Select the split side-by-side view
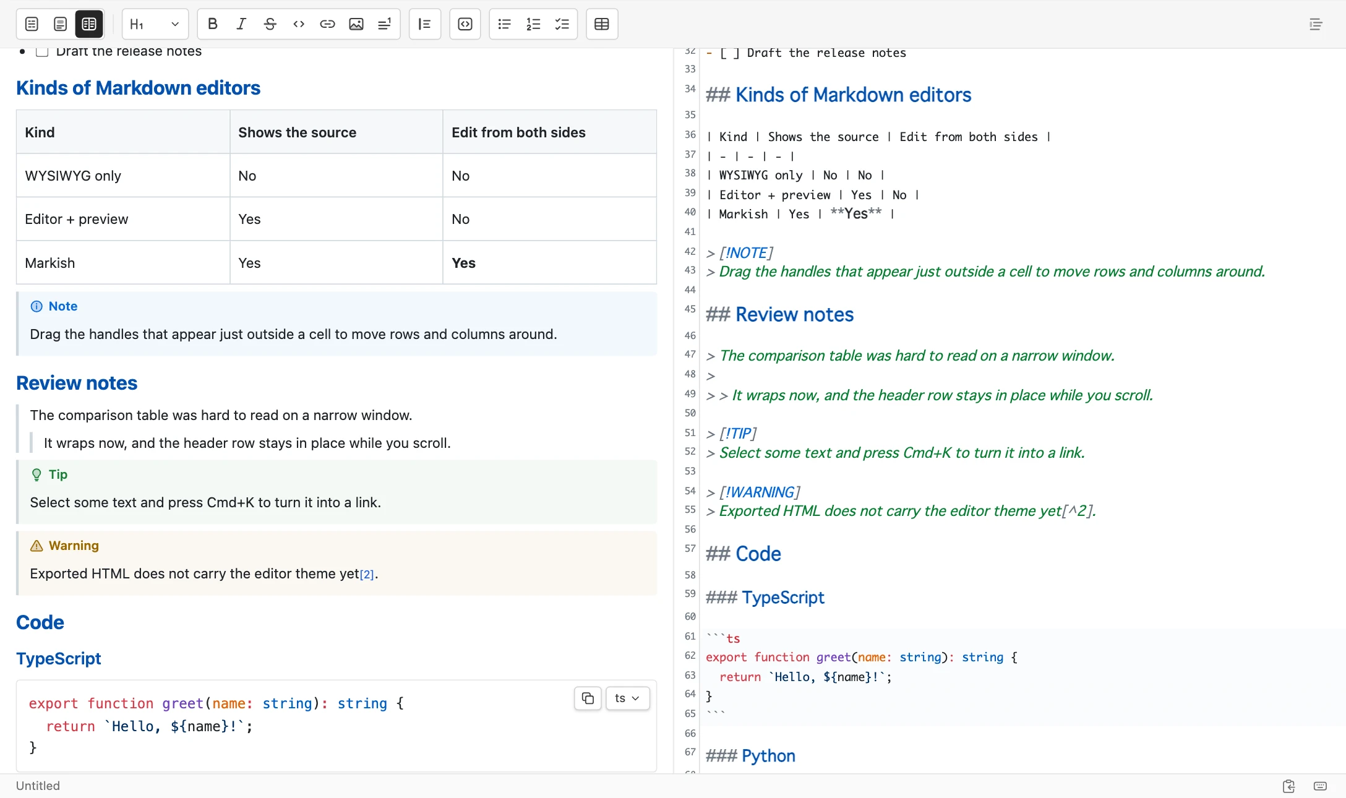 [x=89, y=24]
